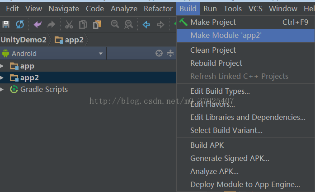
Task: Open the Run menu
Action: (x=210, y=9)
